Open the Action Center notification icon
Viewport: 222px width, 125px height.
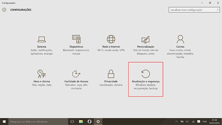(x=199, y=121)
